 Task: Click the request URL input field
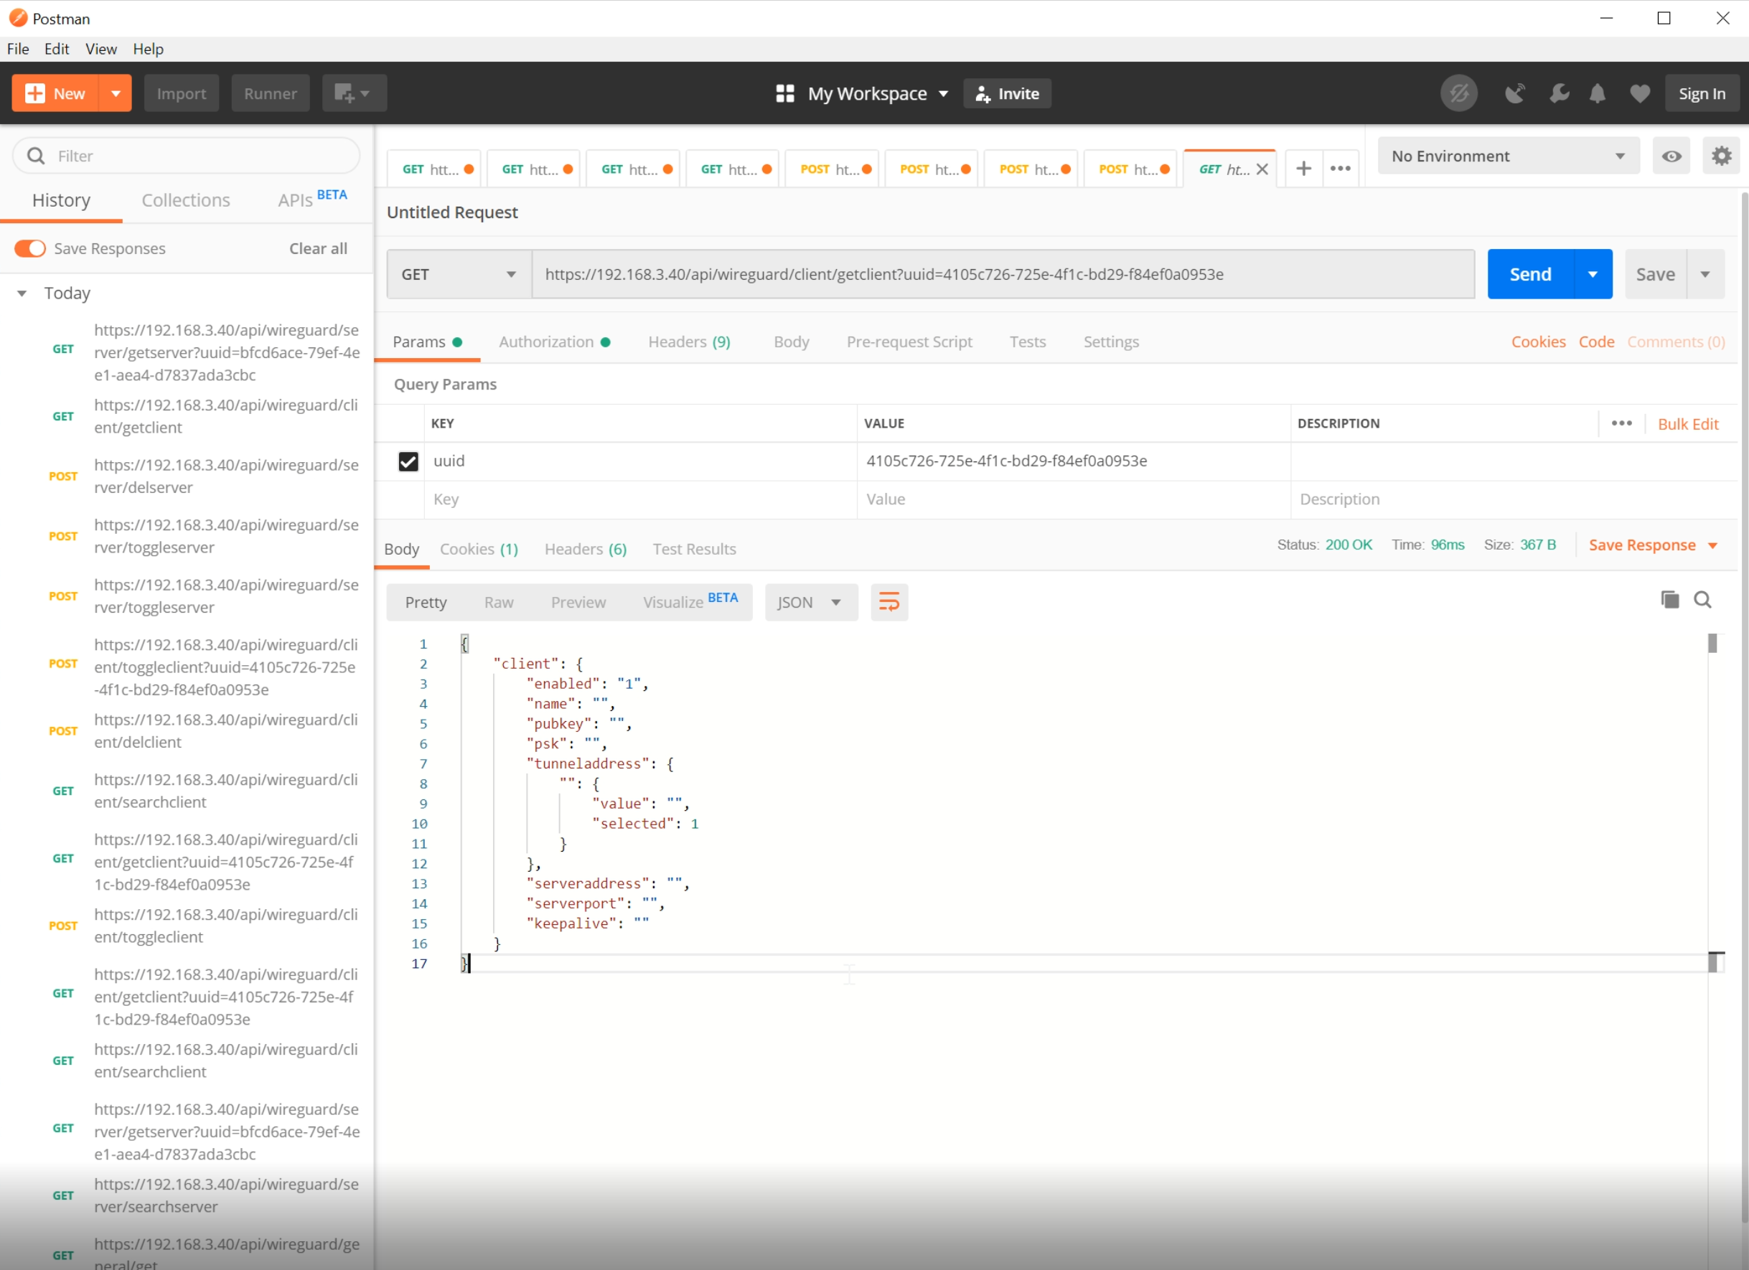pos(1003,275)
